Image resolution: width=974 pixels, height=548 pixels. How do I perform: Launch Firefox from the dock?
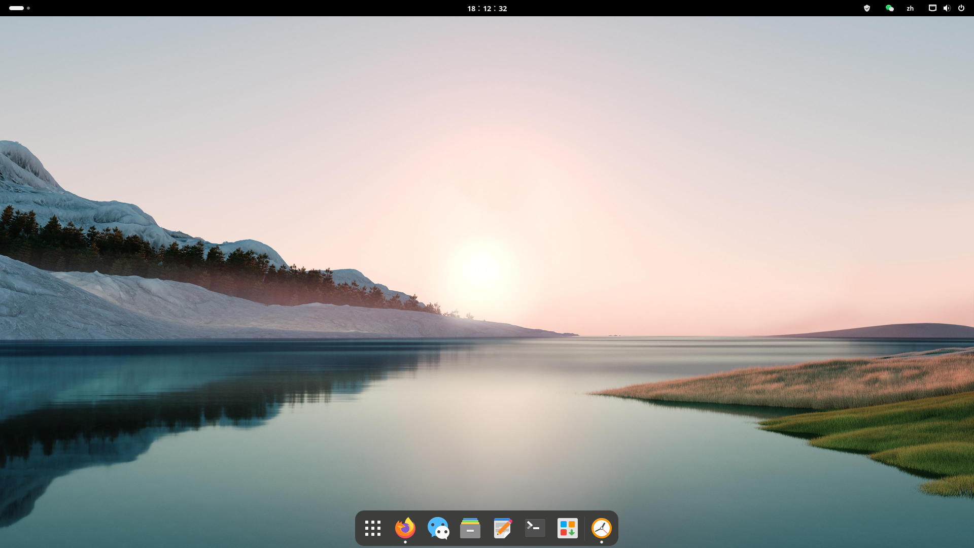point(405,528)
